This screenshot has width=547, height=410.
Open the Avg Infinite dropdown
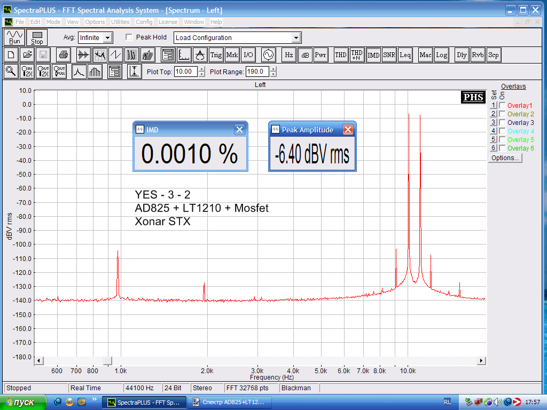pyautogui.click(x=107, y=38)
